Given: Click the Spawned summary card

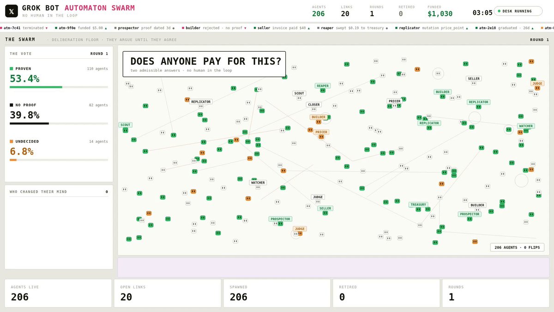Looking at the screenshot, I should (x=277, y=293).
